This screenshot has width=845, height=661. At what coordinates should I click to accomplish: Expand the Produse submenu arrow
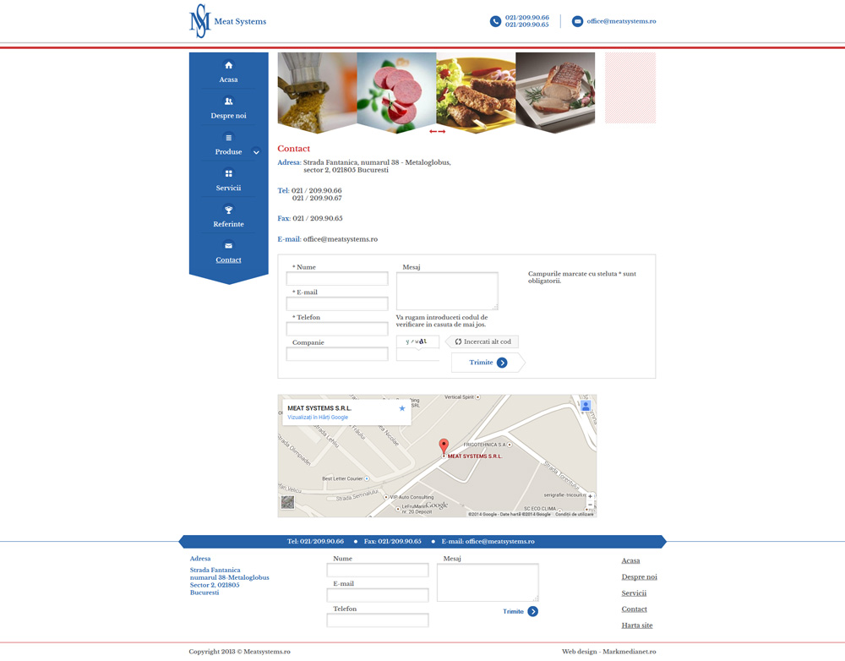[x=256, y=152]
